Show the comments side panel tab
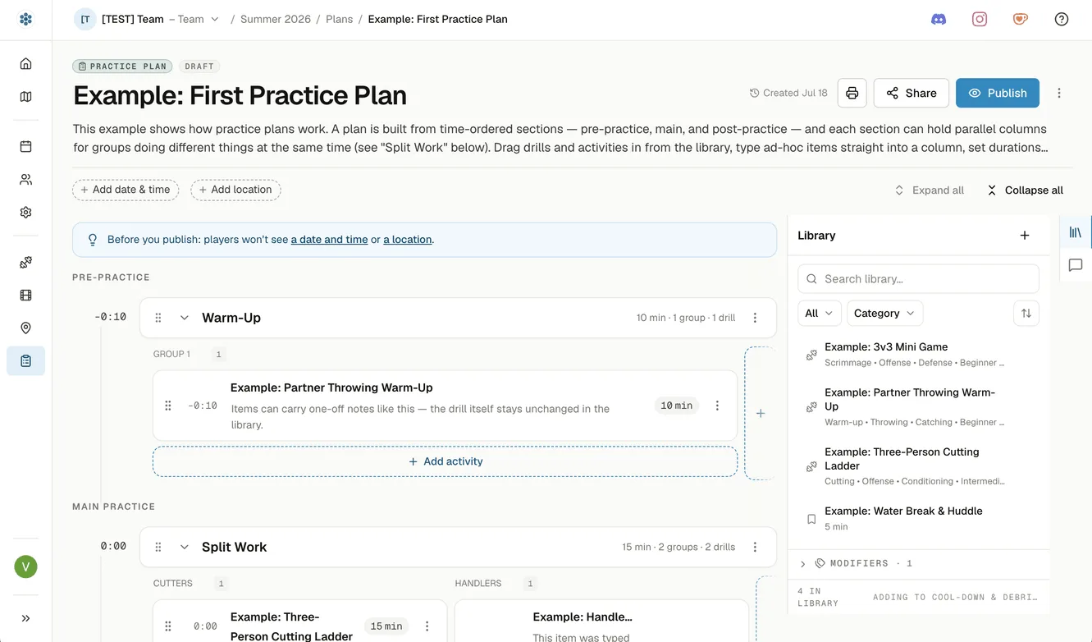The image size is (1092, 642). click(x=1076, y=265)
